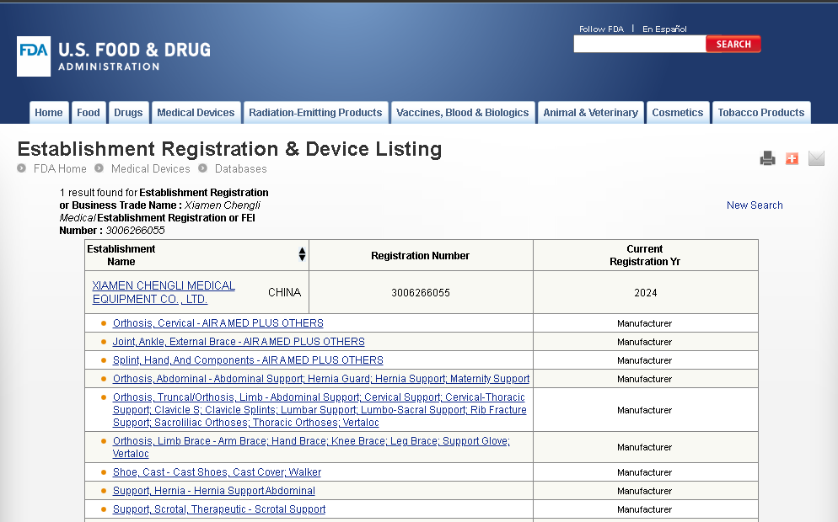
Task: Click CHINA country text
Action: click(x=284, y=292)
